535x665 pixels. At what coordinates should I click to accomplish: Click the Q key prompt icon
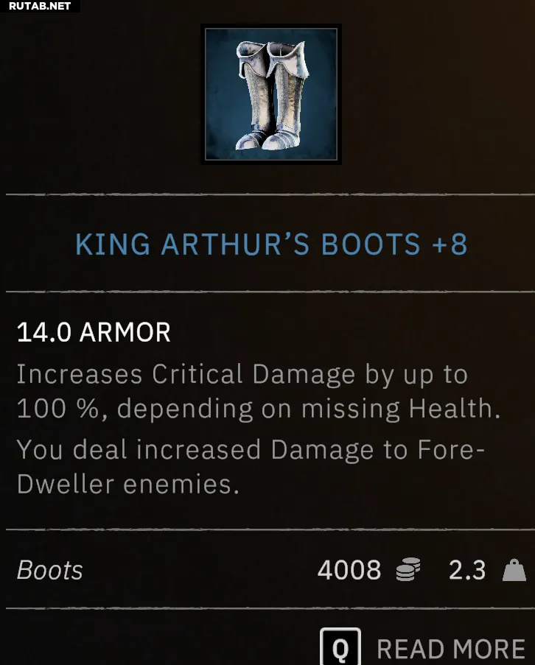click(340, 647)
